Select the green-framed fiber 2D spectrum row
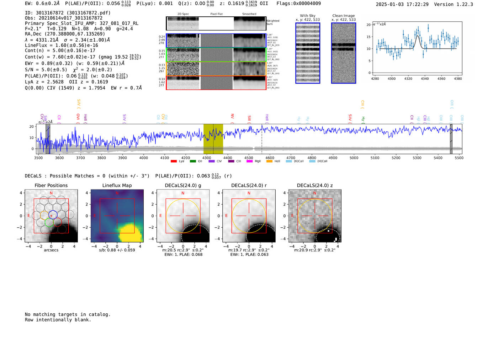 (x=216, y=55)
